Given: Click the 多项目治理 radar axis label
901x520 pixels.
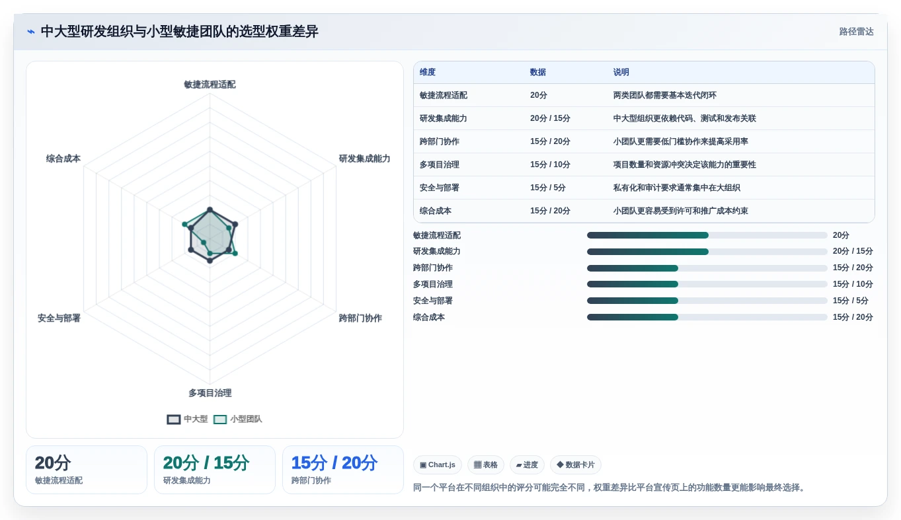Looking at the screenshot, I should 210,393.
